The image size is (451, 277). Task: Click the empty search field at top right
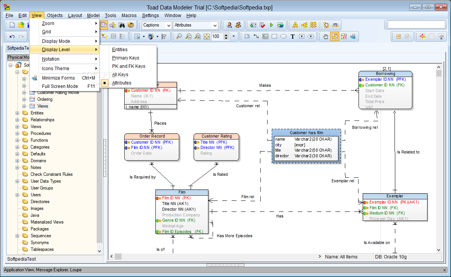pos(416,25)
